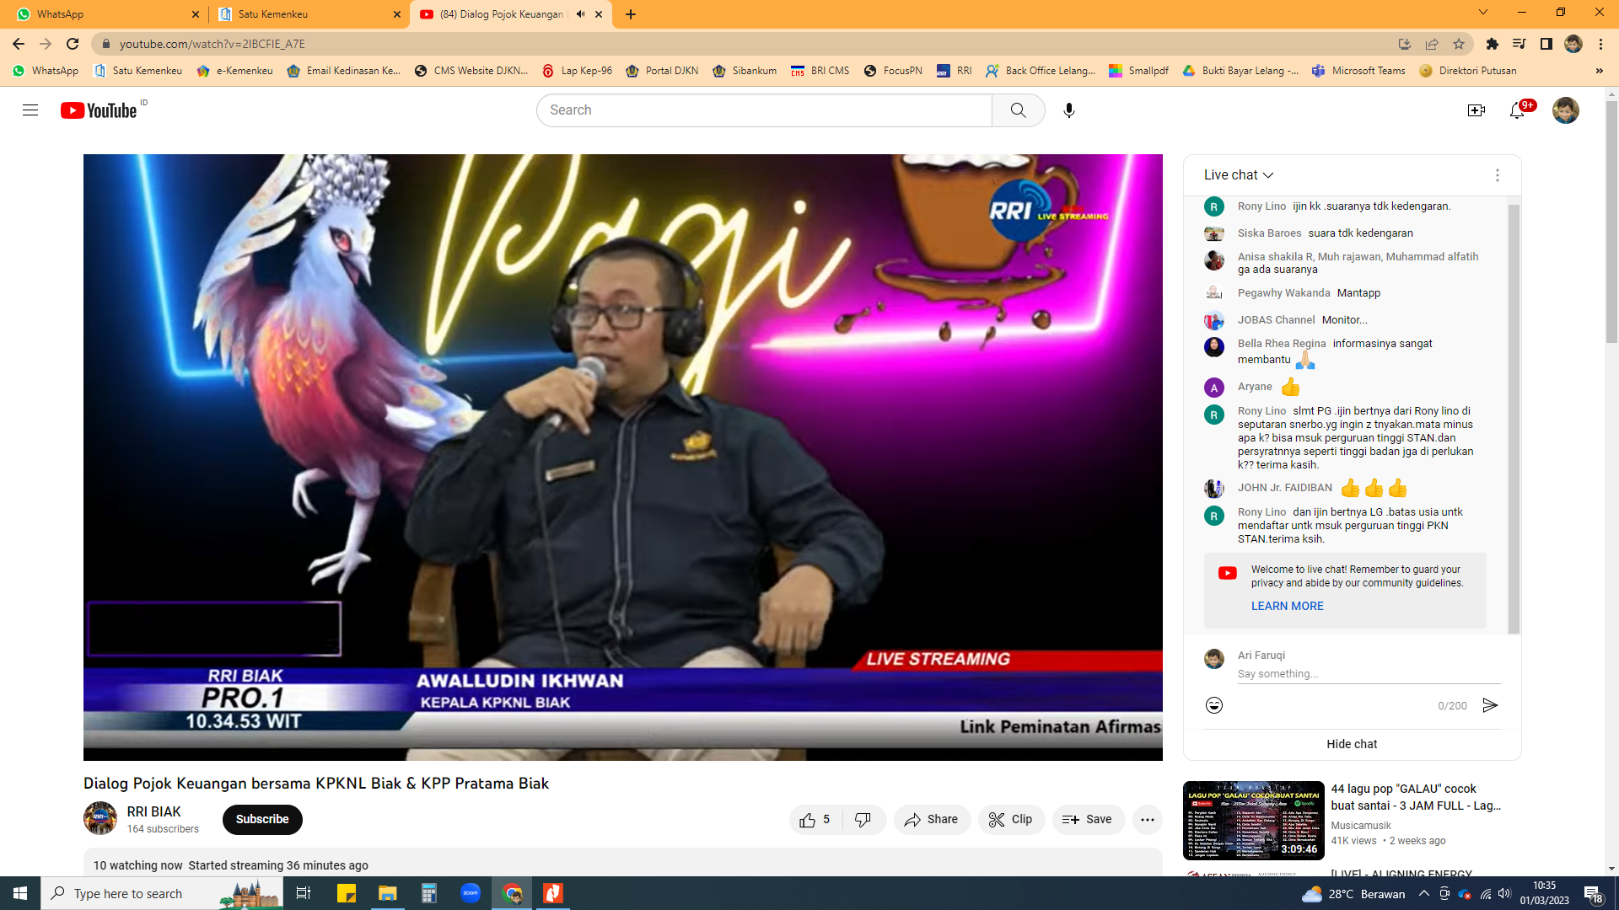Expand the hidden bookmarks overflow chevron
This screenshot has width=1619, height=910.
tap(1599, 71)
